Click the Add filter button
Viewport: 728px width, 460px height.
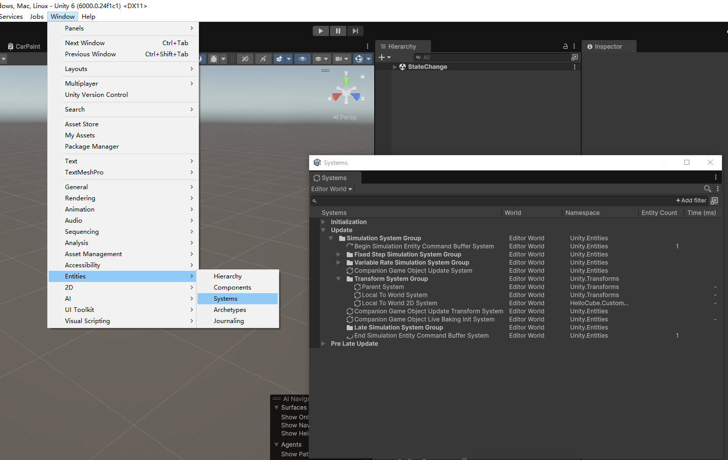(x=691, y=200)
